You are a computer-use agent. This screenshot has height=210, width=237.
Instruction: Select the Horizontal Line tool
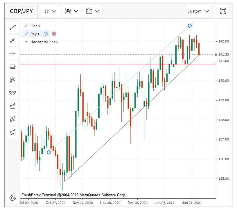pos(13,54)
